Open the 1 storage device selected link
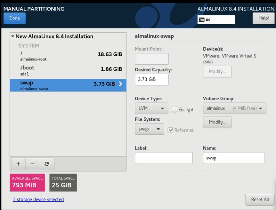The width and height of the screenshot is (276, 210). tap(38, 200)
